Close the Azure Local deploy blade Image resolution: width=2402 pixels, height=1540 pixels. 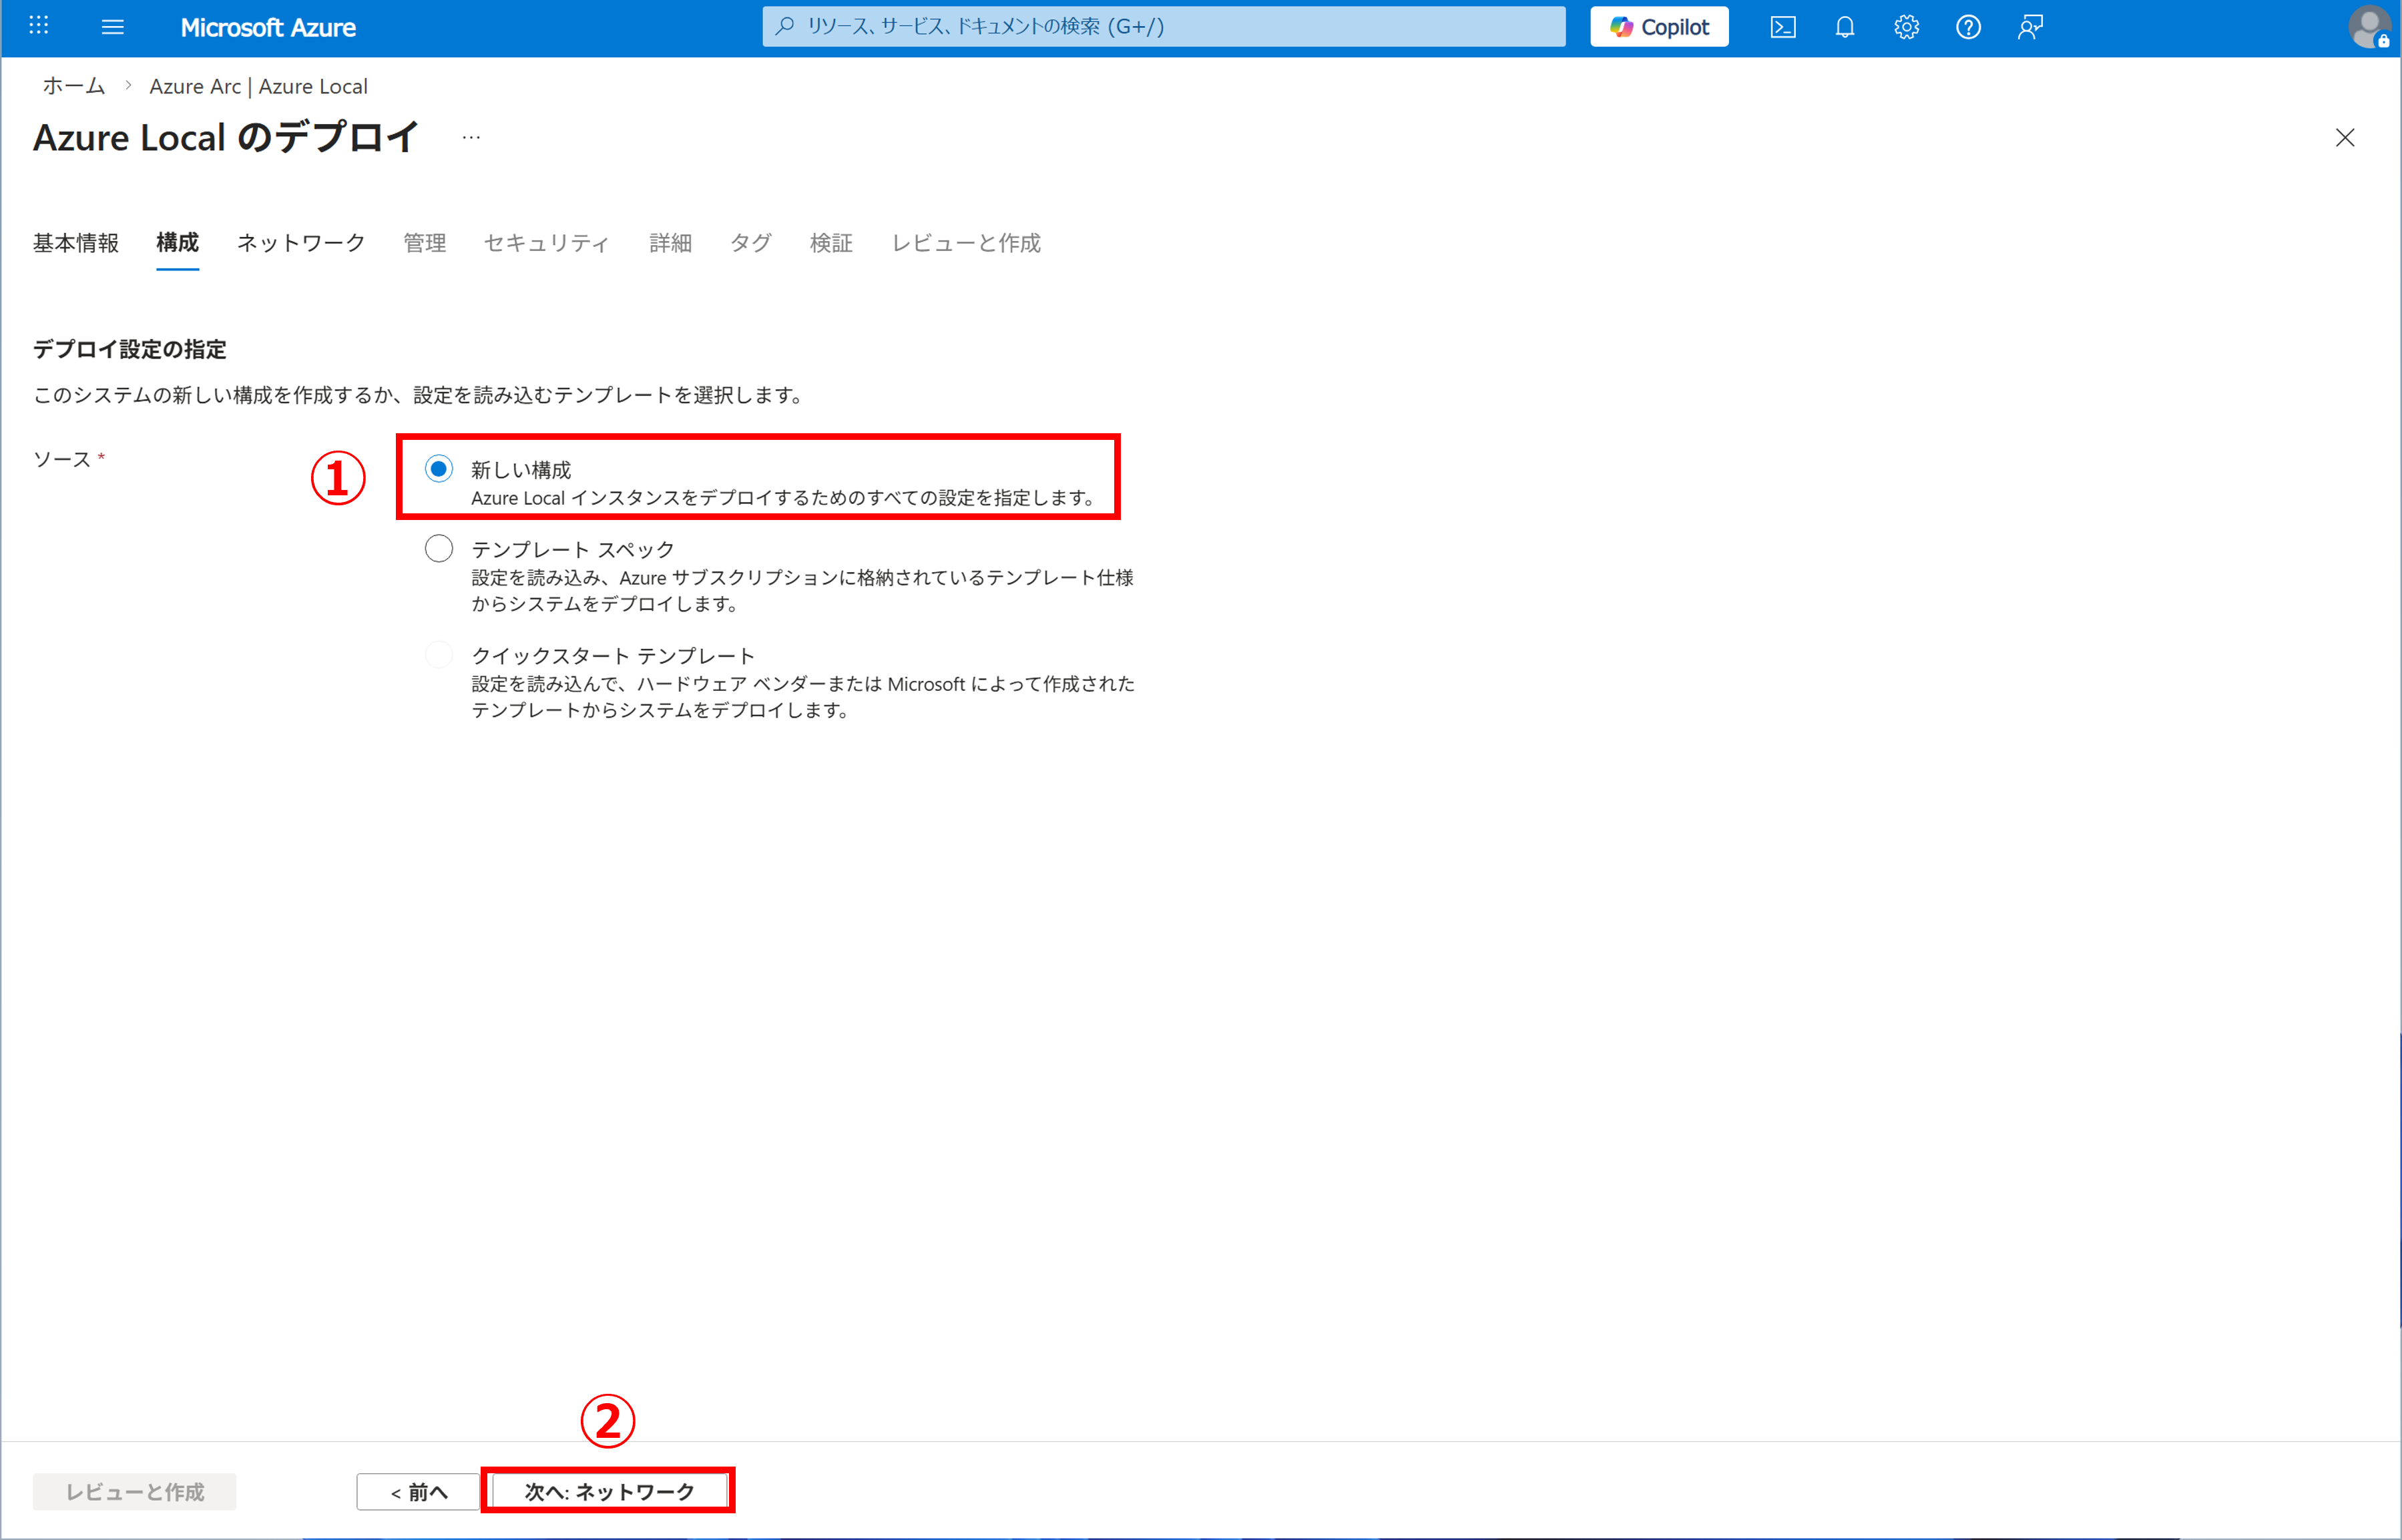(x=2345, y=138)
